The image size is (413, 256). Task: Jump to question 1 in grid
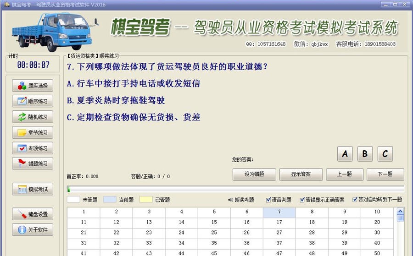(x=84, y=212)
